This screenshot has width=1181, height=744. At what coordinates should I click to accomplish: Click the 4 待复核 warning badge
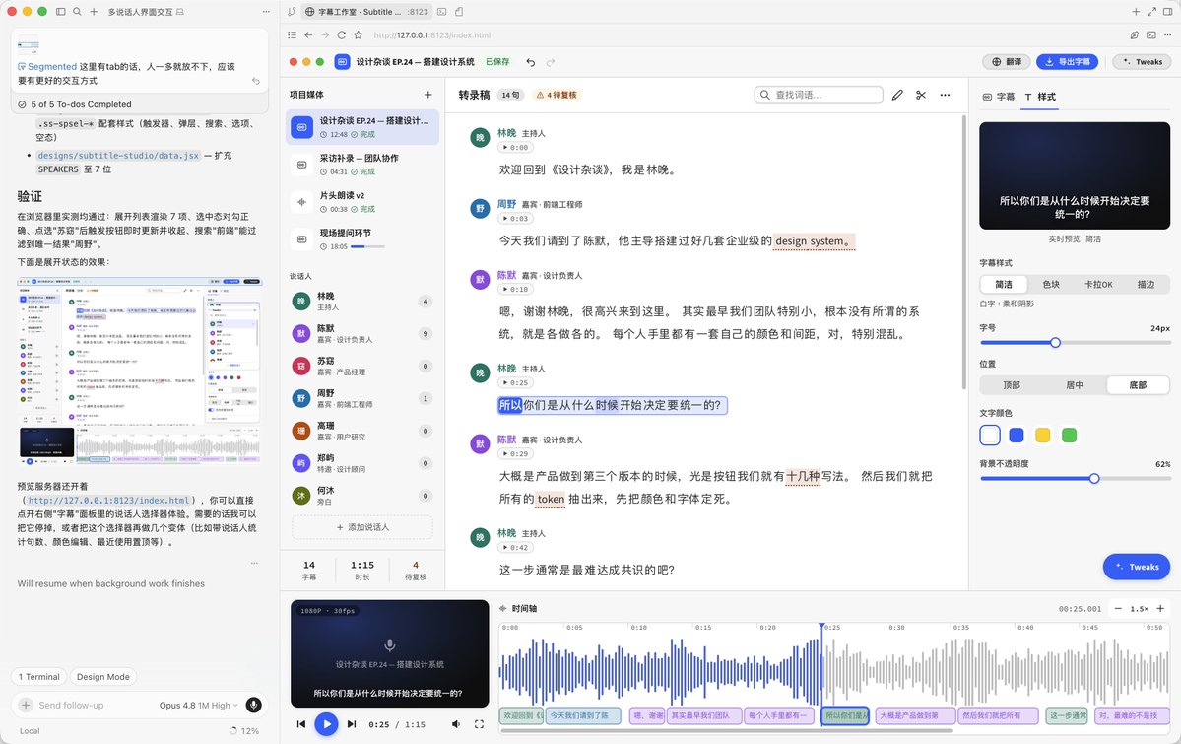(x=557, y=95)
